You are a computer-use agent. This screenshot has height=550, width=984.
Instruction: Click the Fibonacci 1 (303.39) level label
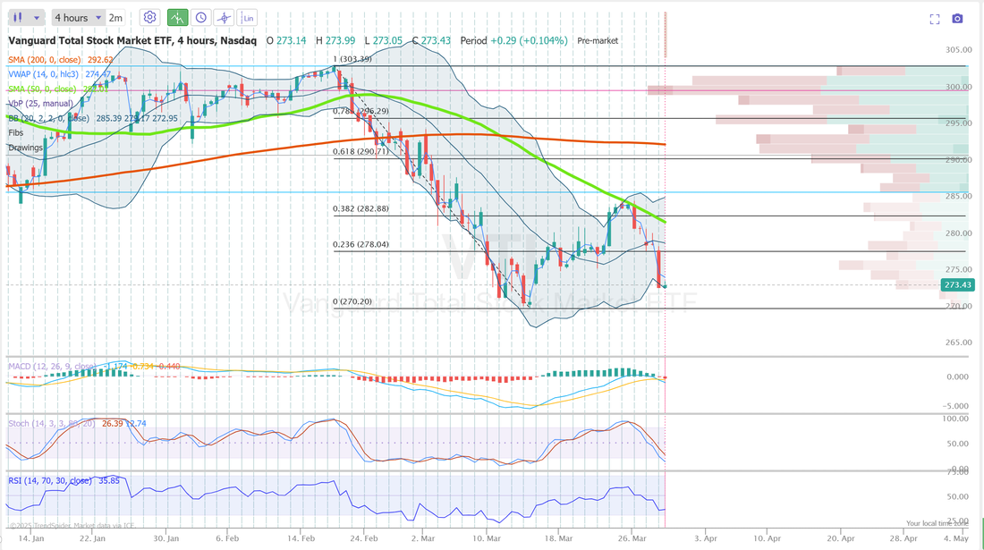[352, 59]
